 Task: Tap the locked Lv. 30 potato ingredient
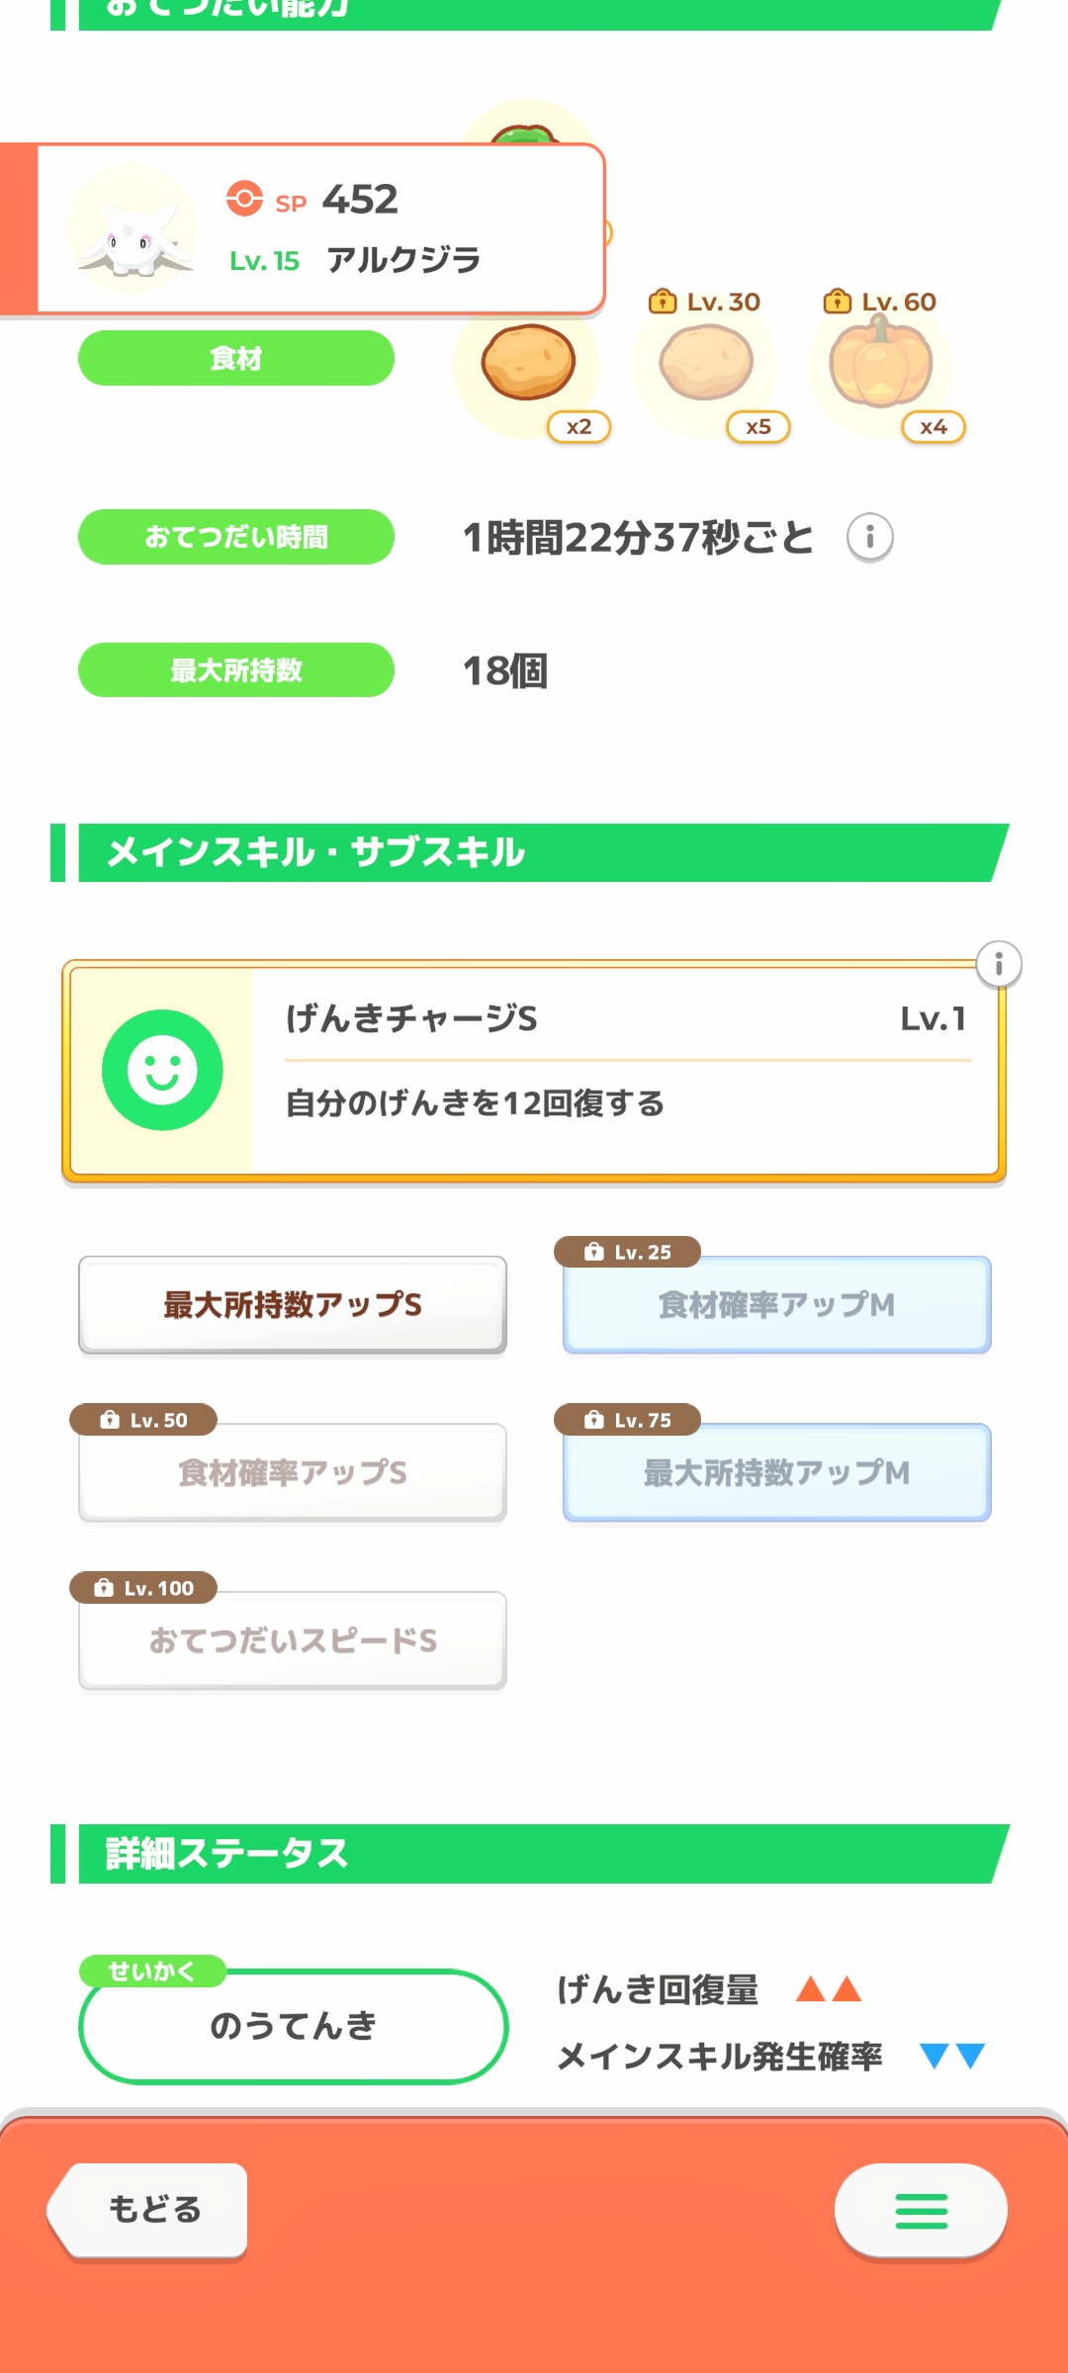(706, 363)
